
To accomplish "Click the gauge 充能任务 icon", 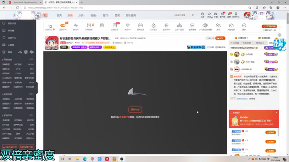I will point(231,25).
